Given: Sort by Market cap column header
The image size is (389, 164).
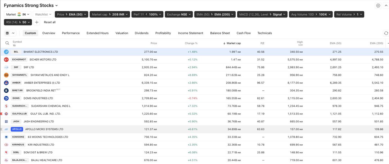Looking at the screenshot, I should tap(232, 43).
